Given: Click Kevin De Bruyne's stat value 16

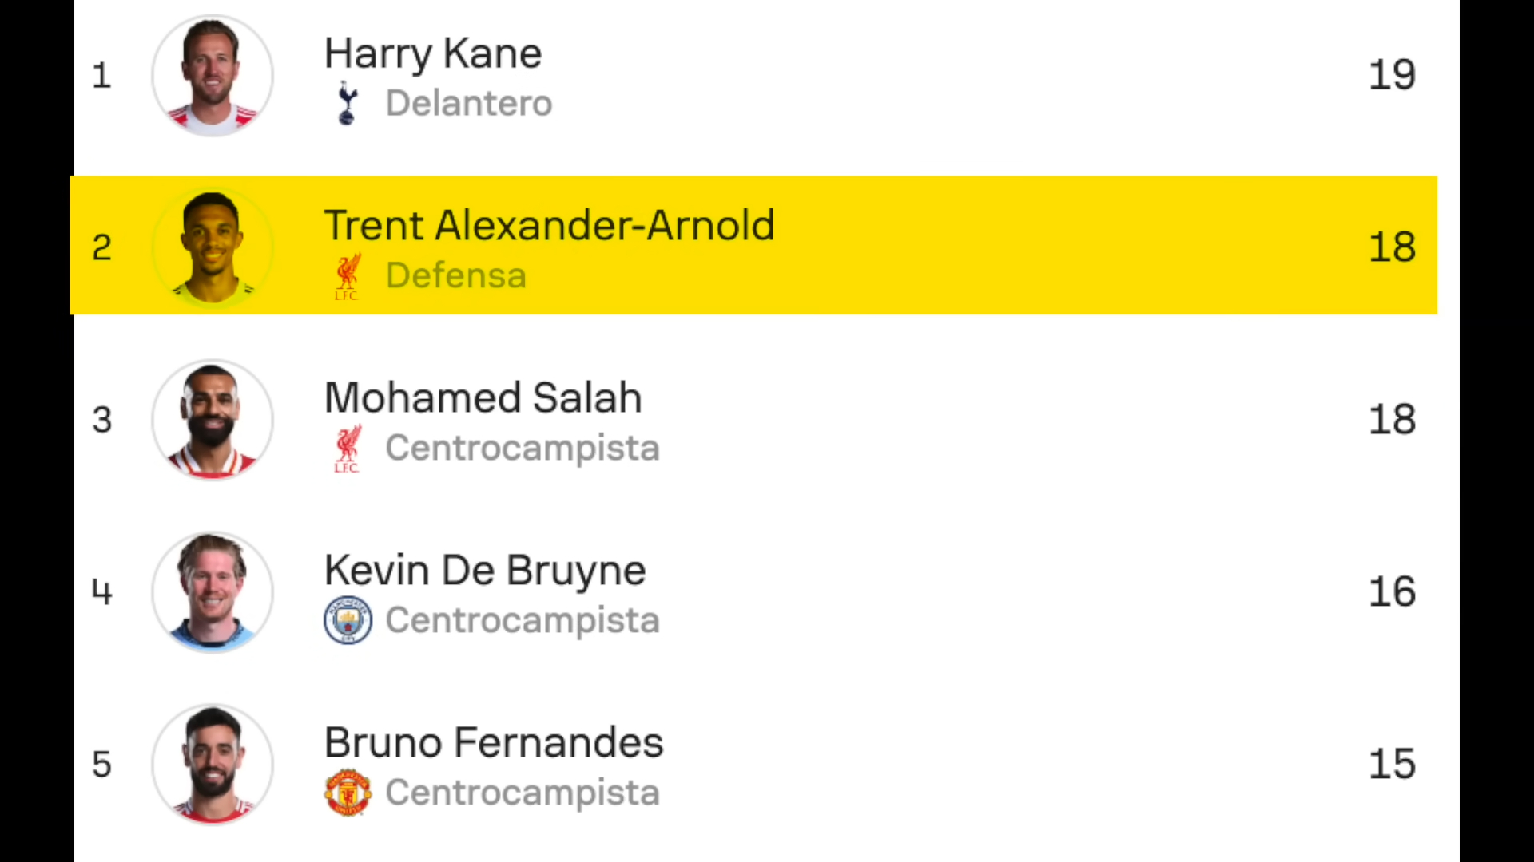Looking at the screenshot, I should [1393, 592].
